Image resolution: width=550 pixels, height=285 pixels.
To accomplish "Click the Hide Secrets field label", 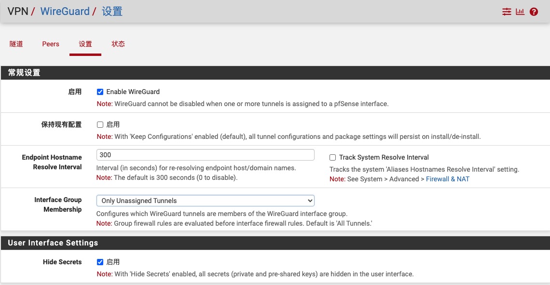I will (62, 262).
